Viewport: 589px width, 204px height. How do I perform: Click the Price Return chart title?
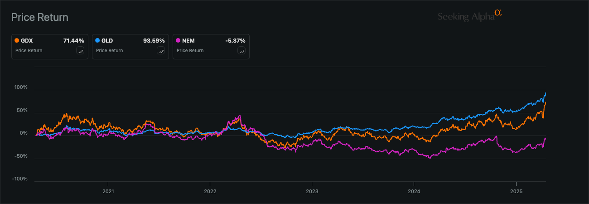(x=40, y=17)
